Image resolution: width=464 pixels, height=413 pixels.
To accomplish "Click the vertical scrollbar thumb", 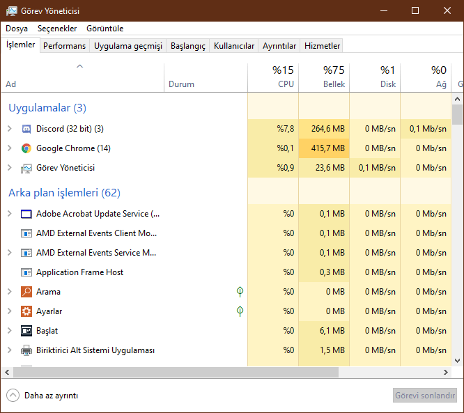I will [457, 114].
